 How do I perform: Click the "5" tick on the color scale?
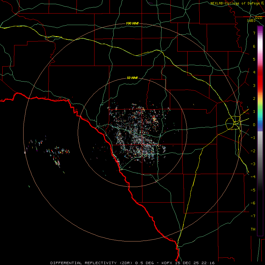[x=254, y=59]
